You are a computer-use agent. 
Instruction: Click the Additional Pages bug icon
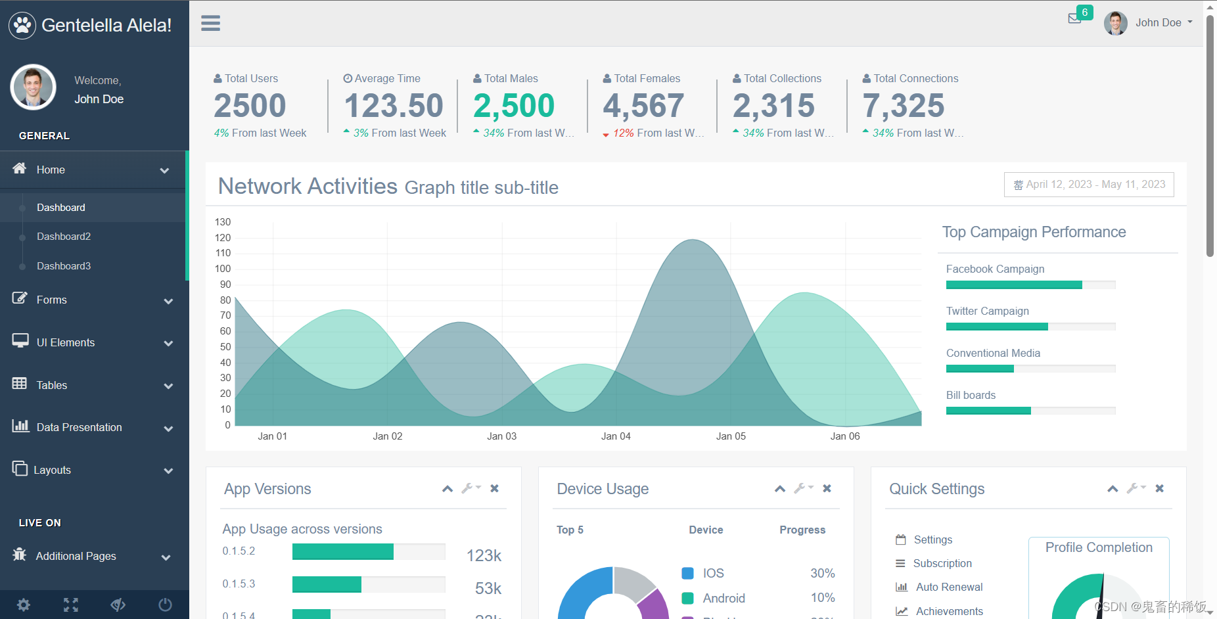tap(20, 554)
